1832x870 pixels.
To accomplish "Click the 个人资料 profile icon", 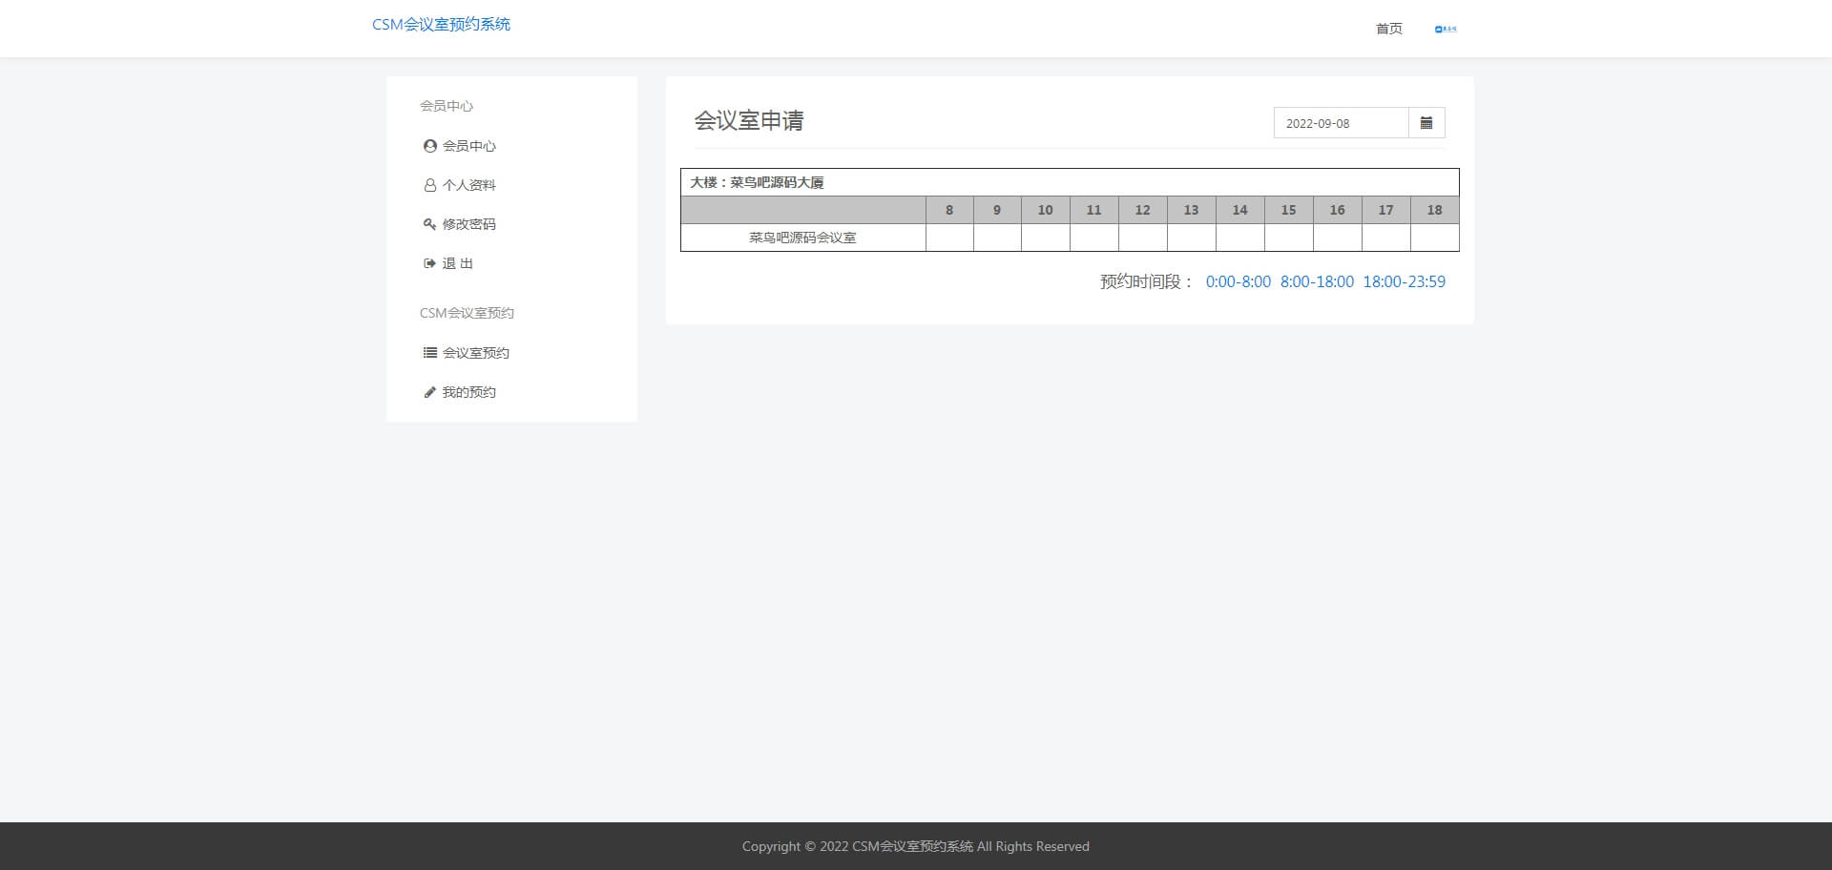I will pos(429,185).
